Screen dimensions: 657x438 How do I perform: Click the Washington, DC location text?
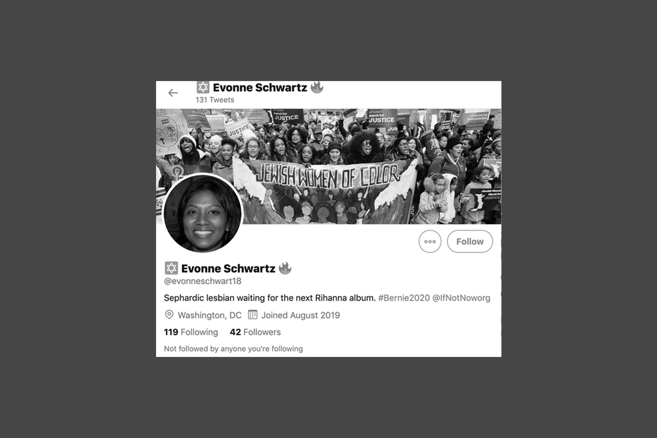click(210, 315)
